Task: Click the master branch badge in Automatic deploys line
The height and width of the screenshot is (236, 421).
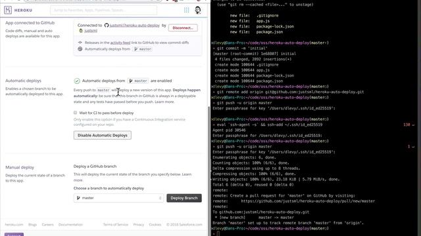Action: [138, 81]
